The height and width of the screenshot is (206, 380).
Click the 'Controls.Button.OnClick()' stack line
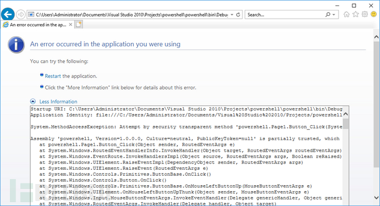[x=103, y=180]
